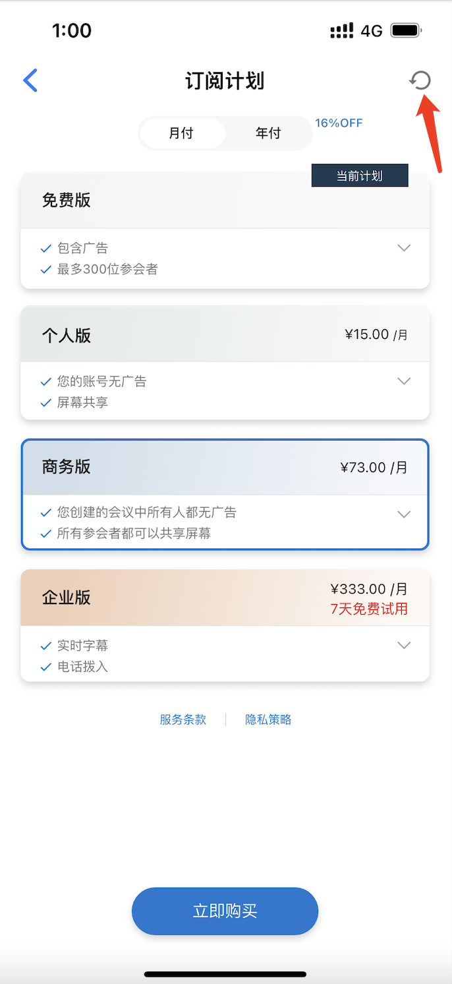
Task: Expand the 免费版 plan details
Action: click(404, 248)
